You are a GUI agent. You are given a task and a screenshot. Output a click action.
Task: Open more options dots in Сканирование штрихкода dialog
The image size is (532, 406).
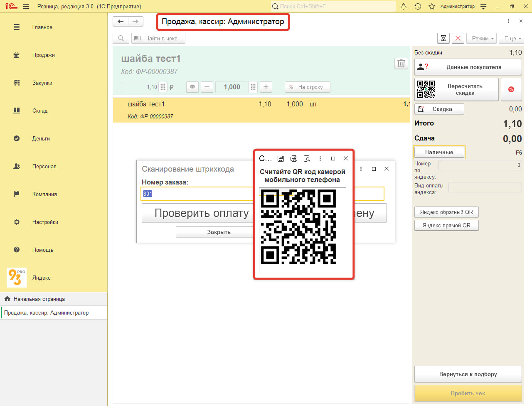pos(361,169)
